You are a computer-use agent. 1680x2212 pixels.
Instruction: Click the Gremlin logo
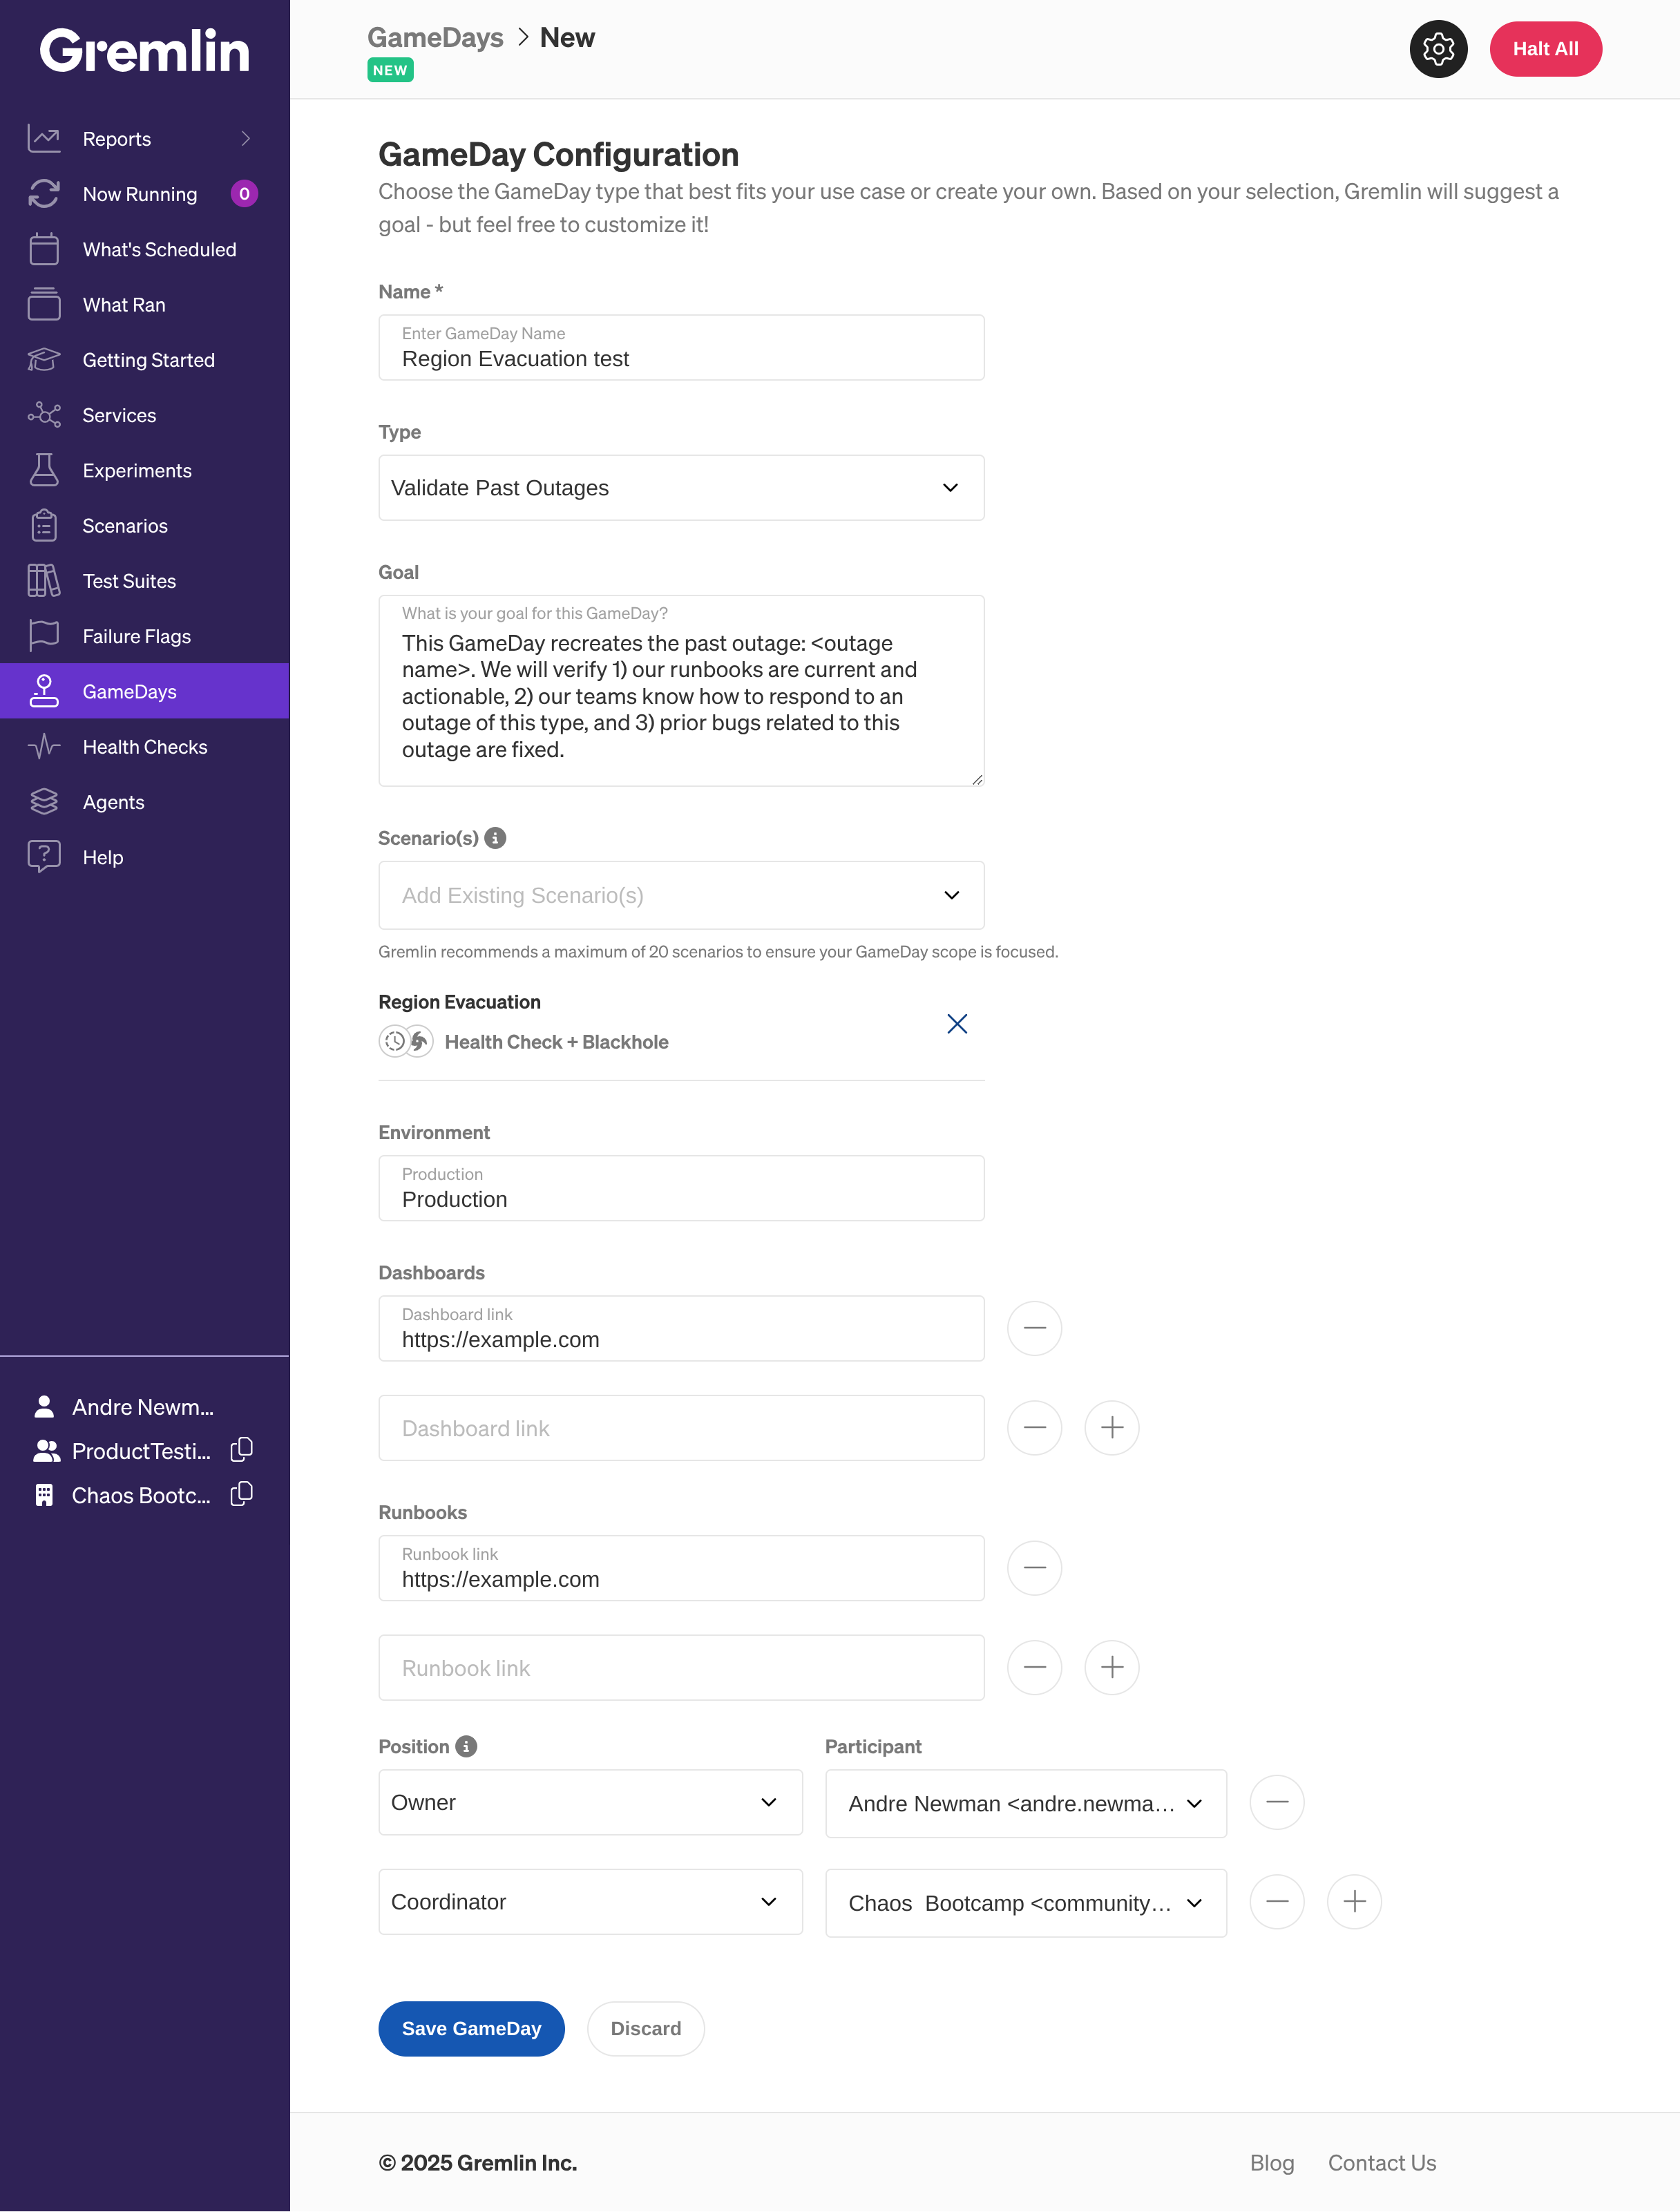145,51
